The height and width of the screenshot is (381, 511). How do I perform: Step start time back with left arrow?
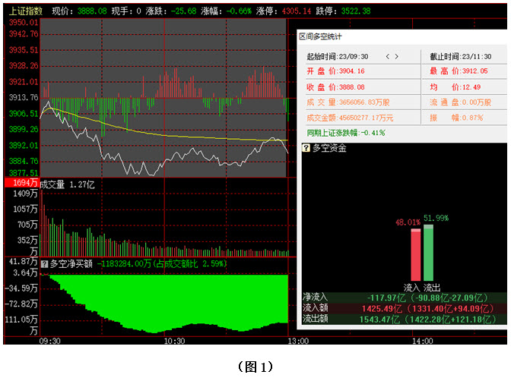[x=389, y=56]
